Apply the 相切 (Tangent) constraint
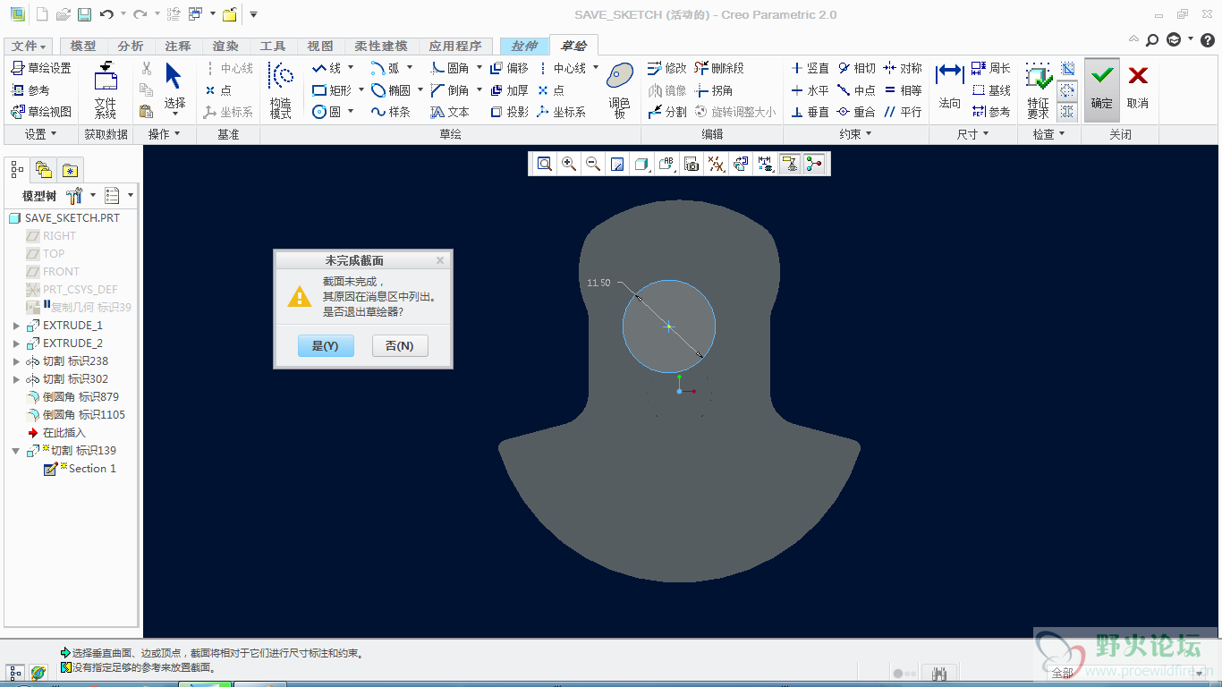1222x687 pixels. [856, 68]
